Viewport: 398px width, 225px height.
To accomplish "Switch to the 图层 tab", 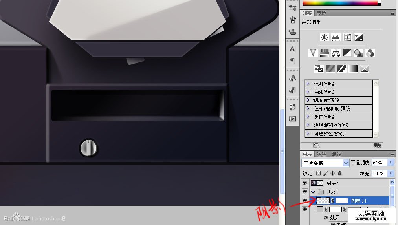I will click(307, 154).
